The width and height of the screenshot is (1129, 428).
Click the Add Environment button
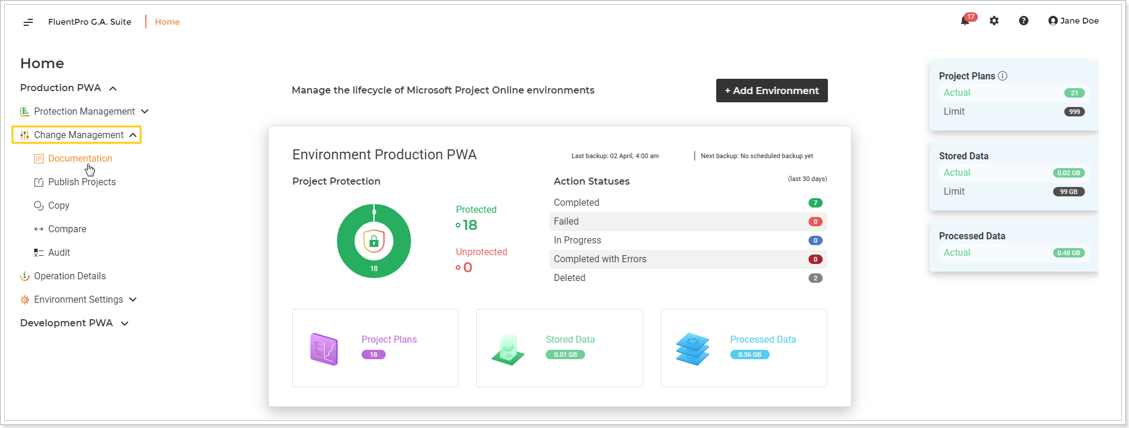pyautogui.click(x=771, y=91)
